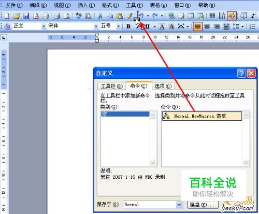Image resolution: width=259 pixels, height=214 pixels.
Task: Apply Character Border A icon
Action: [162, 26]
